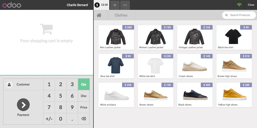257x128 pixels.
Task: Add Yellow high shoes product
Action: click(234, 95)
